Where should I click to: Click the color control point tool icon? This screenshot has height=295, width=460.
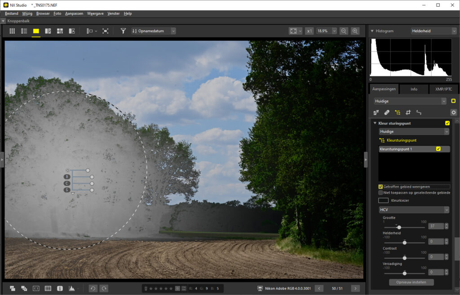pos(398,113)
